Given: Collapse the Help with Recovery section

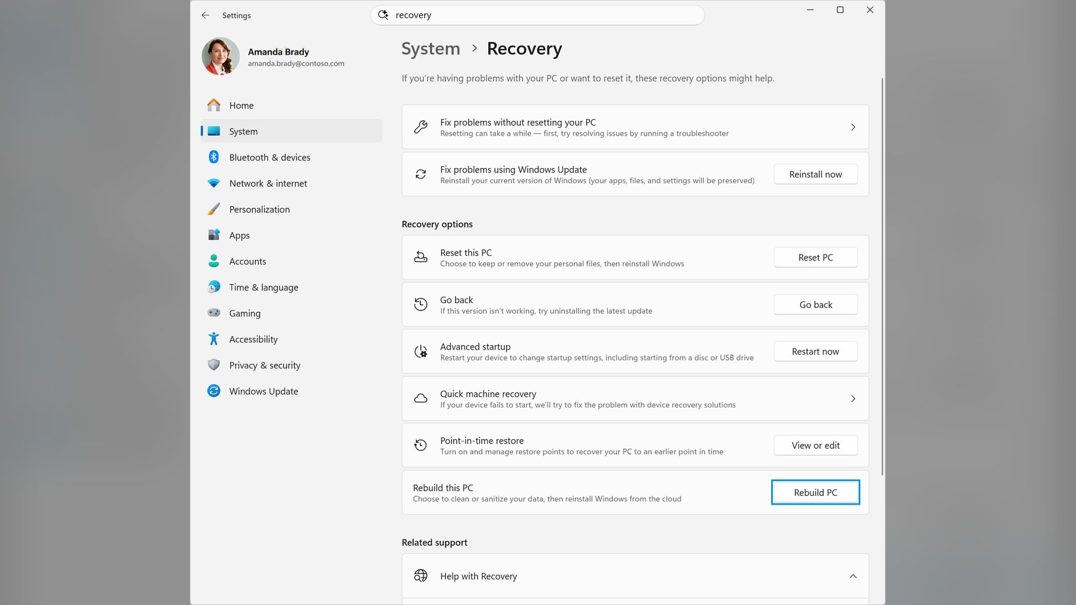Looking at the screenshot, I should pyautogui.click(x=853, y=576).
